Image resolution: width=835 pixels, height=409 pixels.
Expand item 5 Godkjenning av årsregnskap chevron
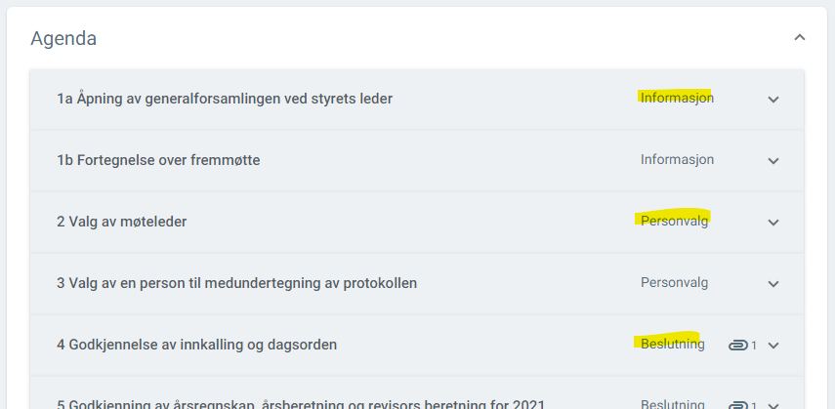pyautogui.click(x=773, y=405)
